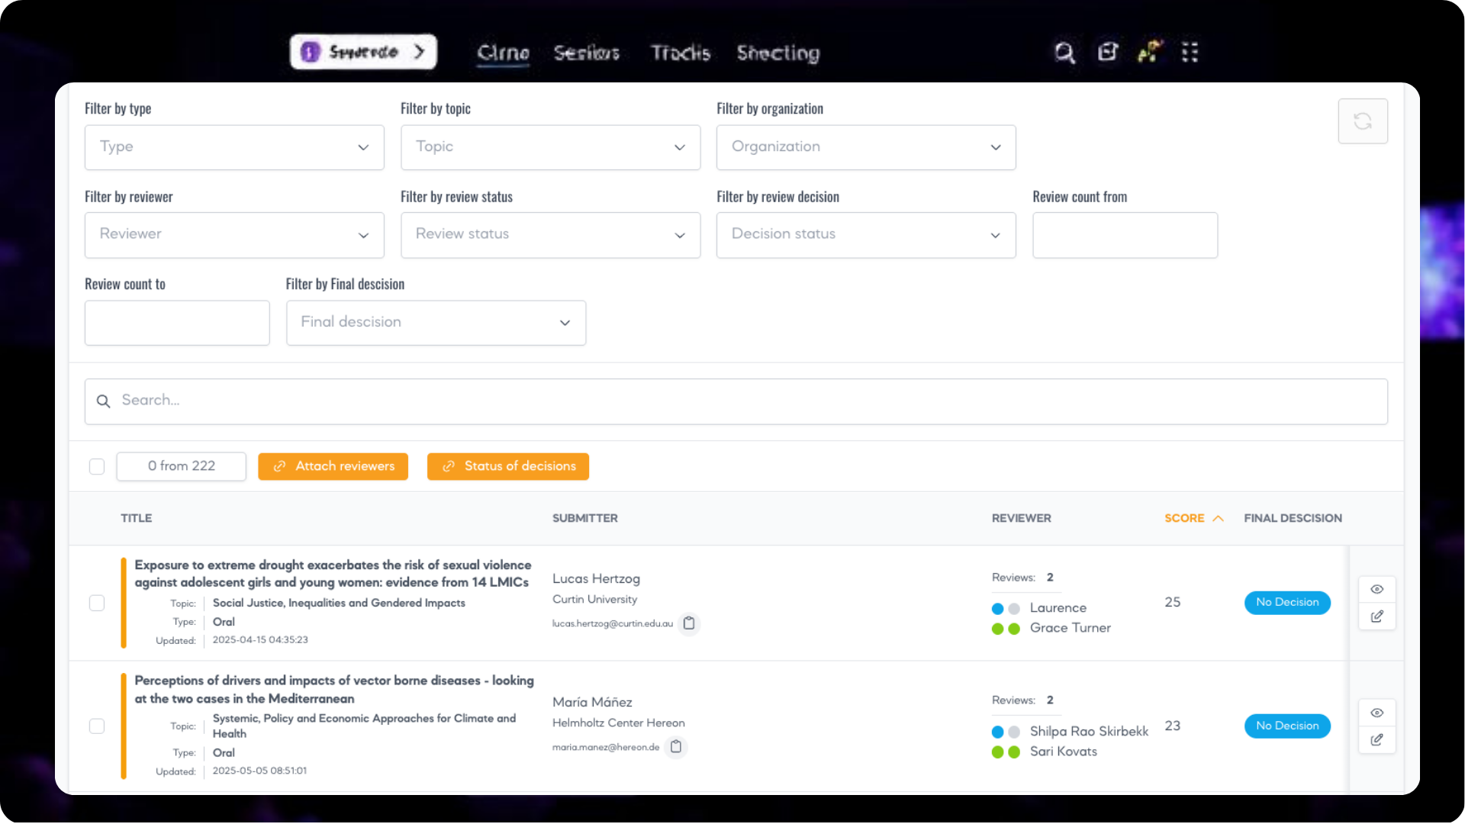Toggle the select-all submissions checkbox
The width and height of the screenshot is (1465, 824).
97,466
